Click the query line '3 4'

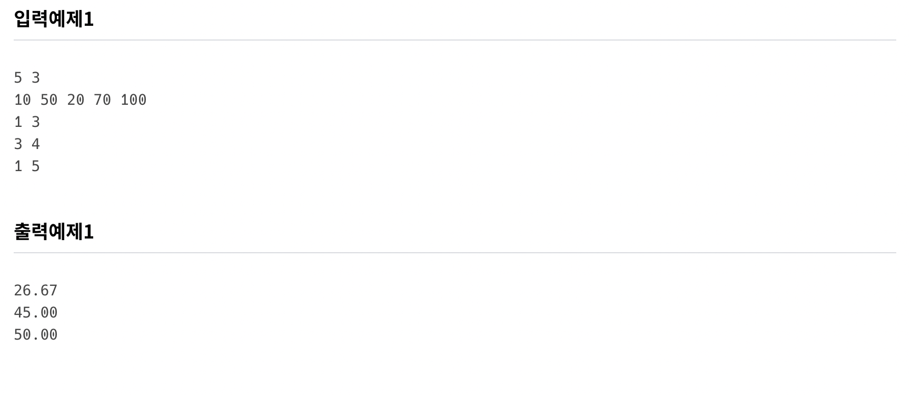click(x=27, y=144)
